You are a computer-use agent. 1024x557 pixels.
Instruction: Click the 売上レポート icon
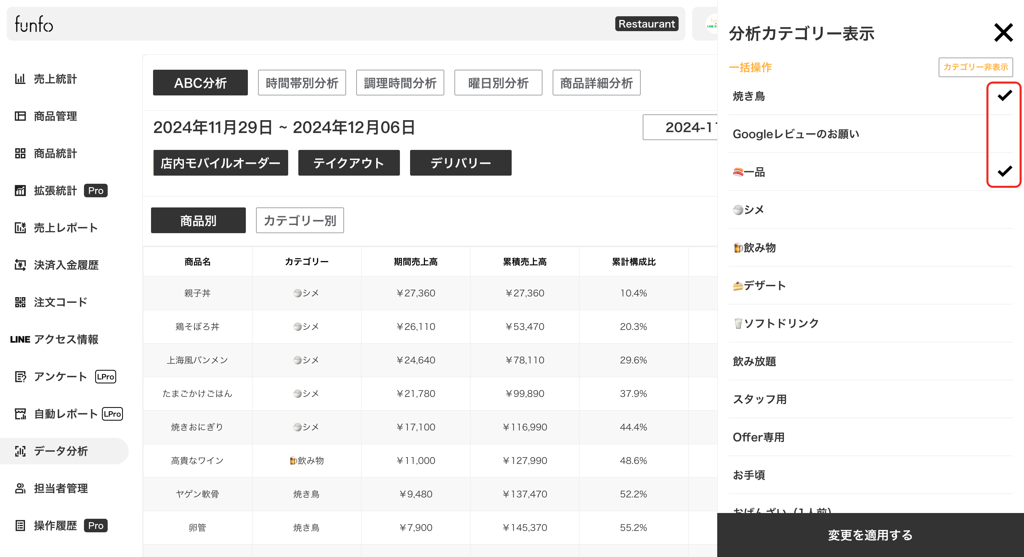[x=20, y=228]
